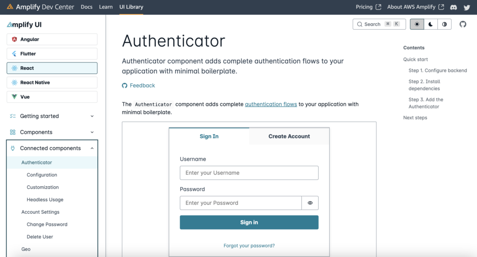Image resolution: width=477 pixels, height=257 pixels.
Task: Open the Customization sidebar item
Action: coord(42,187)
